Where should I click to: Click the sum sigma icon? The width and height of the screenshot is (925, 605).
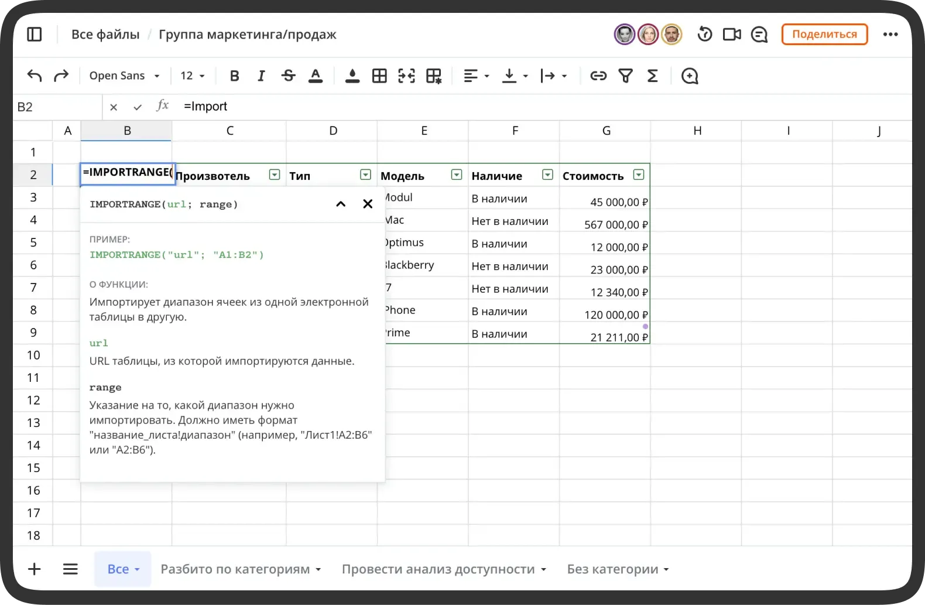click(652, 76)
